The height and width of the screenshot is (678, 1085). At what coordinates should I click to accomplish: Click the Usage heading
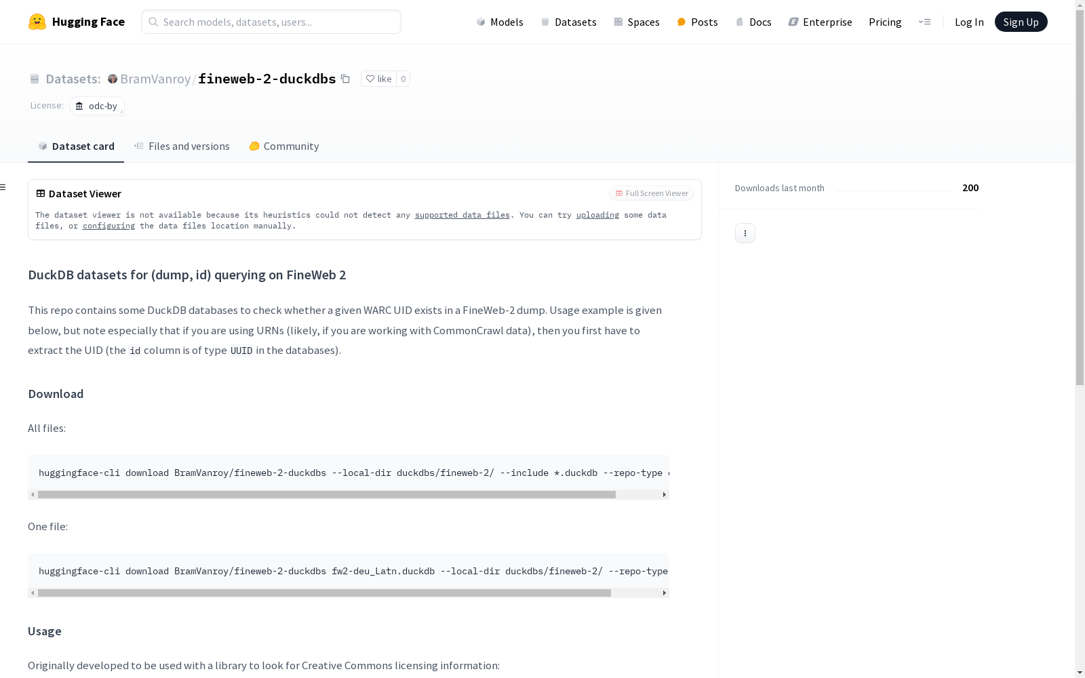click(45, 631)
